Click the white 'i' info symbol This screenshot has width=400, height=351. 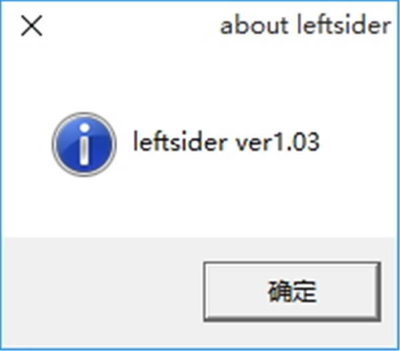pyautogui.click(x=85, y=145)
